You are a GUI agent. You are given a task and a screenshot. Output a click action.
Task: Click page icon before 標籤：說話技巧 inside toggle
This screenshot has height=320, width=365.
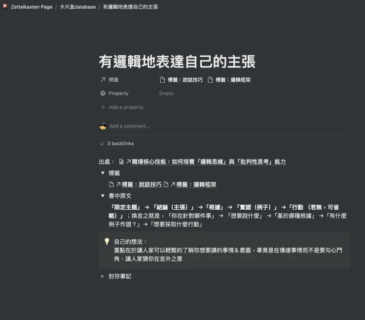point(111,185)
